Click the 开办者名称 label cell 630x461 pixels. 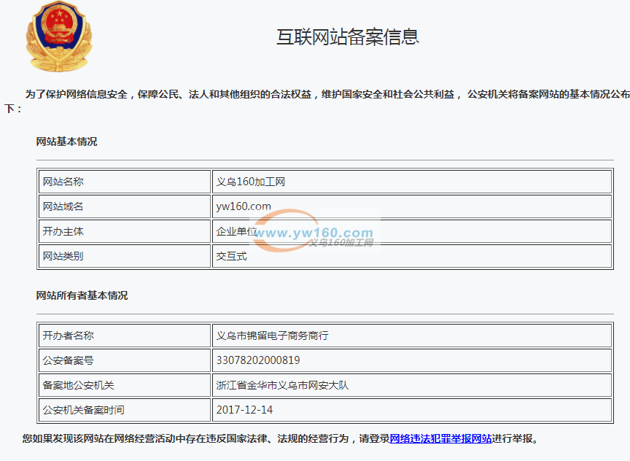[x=69, y=336]
